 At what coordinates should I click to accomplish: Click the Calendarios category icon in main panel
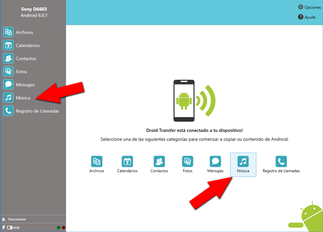pyautogui.click(x=127, y=161)
